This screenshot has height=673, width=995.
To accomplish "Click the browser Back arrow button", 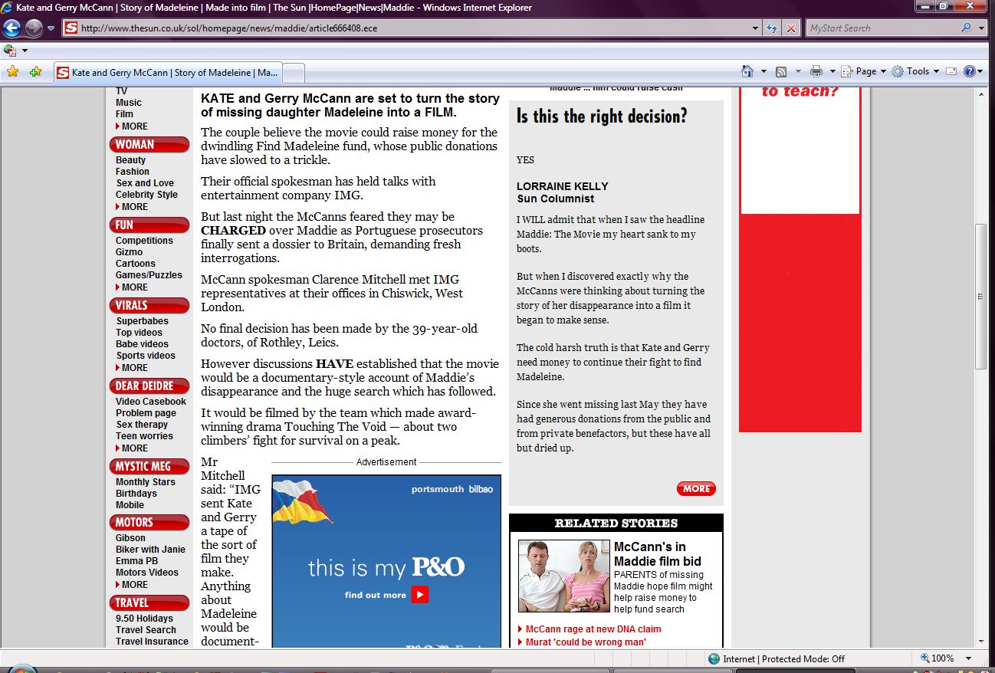I will click(11, 28).
